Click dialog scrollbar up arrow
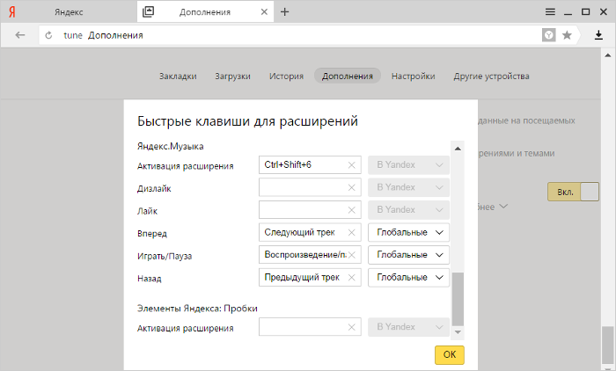 458,149
